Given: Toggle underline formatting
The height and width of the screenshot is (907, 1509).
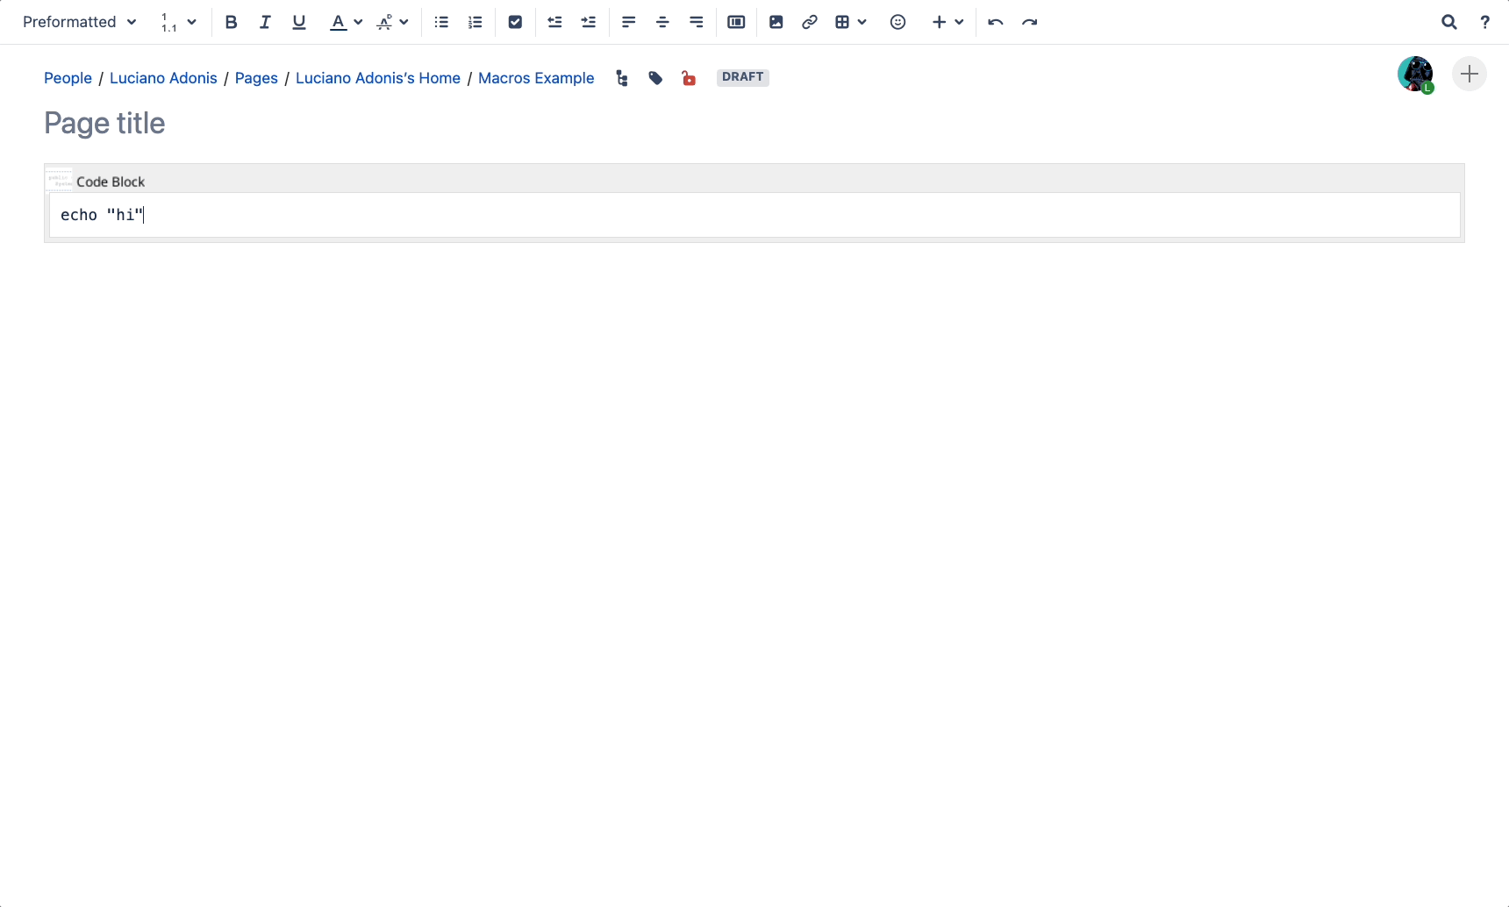Looking at the screenshot, I should (299, 22).
